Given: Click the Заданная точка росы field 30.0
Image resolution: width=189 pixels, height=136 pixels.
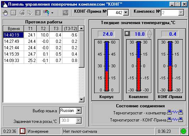Looking at the screenshot, I should pos(68,120).
